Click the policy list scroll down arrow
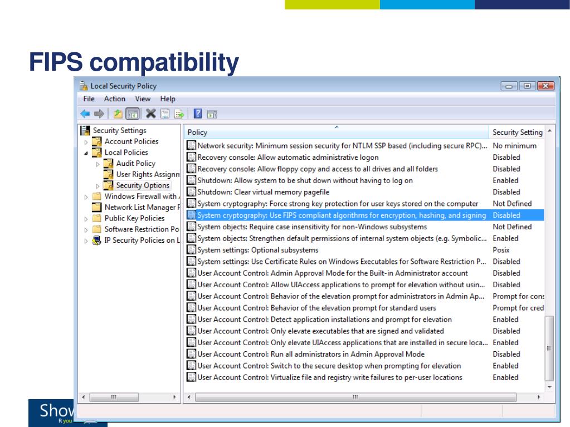570x427 pixels. point(549,387)
